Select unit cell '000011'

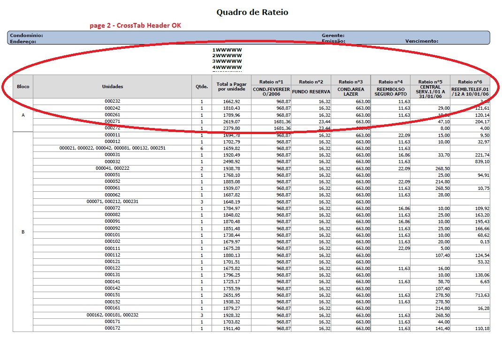pyautogui.click(x=113, y=135)
